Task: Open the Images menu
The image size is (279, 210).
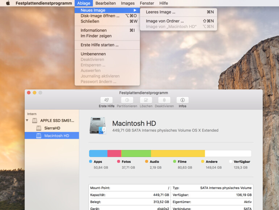Action: click(128, 3)
